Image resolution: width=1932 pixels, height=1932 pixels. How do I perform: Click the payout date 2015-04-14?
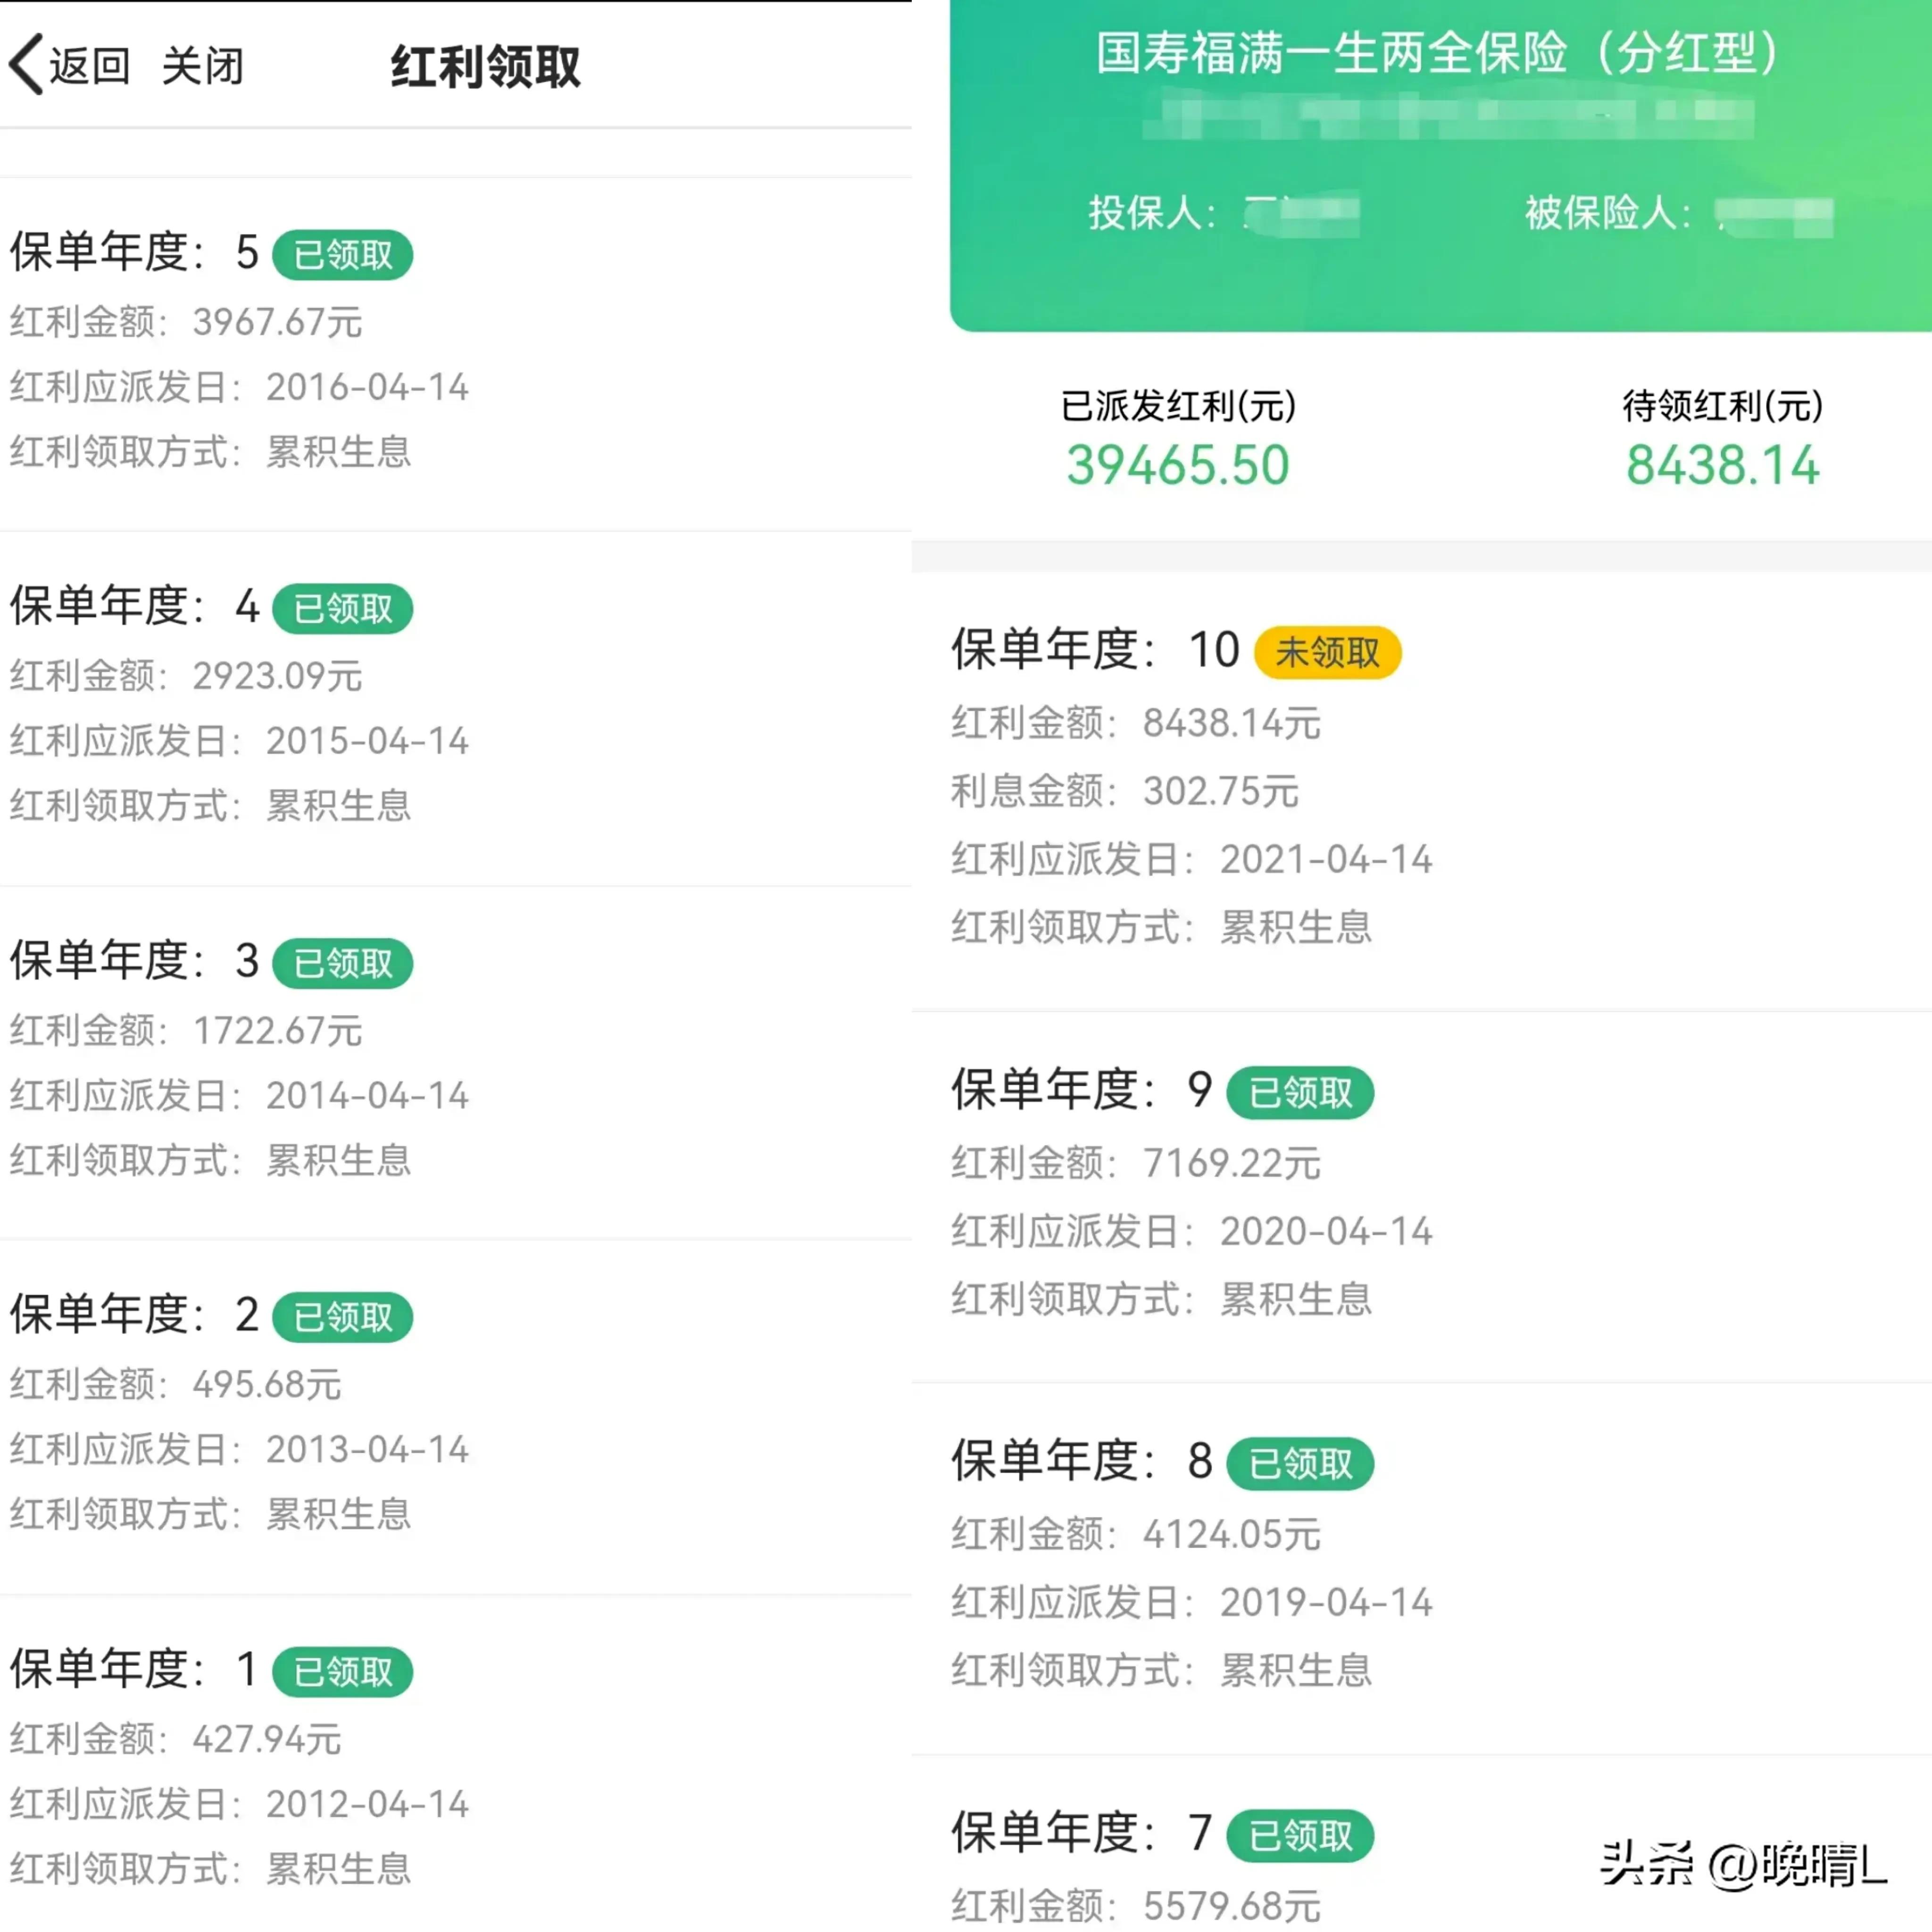(368, 742)
